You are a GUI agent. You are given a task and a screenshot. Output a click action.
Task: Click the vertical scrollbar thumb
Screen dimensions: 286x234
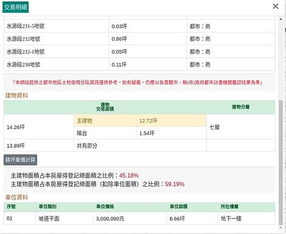[x=281, y=163]
